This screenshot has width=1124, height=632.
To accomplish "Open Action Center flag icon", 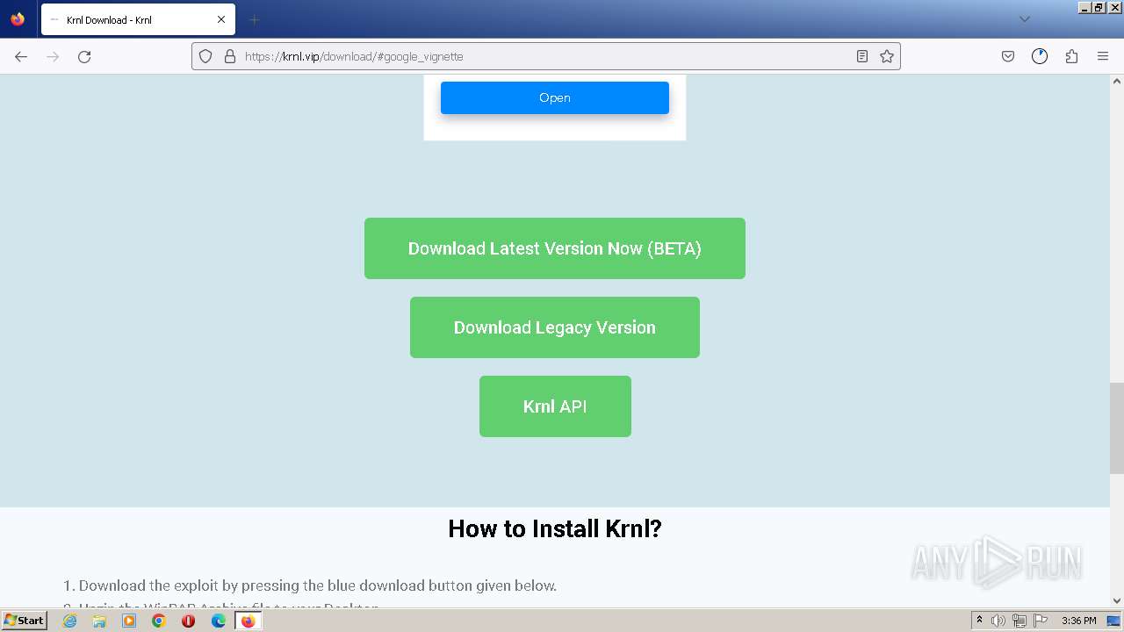I will pos(1040,621).
